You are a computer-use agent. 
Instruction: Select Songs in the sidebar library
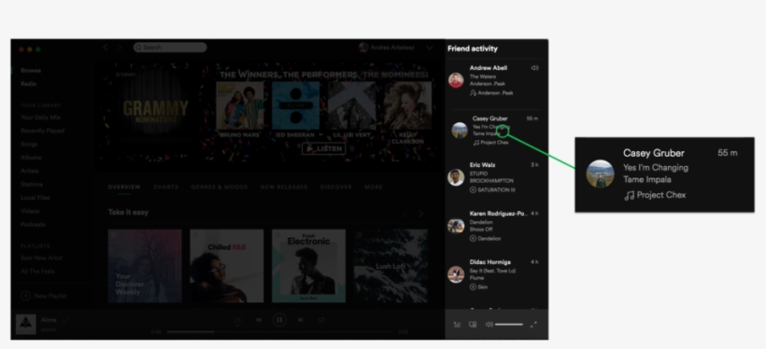(29, 144)
